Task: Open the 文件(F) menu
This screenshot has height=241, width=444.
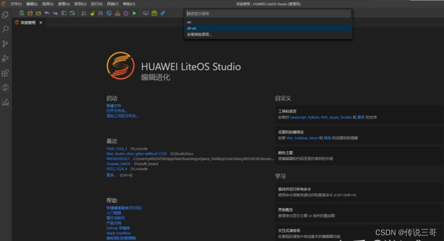Action: tap(16, 4)
